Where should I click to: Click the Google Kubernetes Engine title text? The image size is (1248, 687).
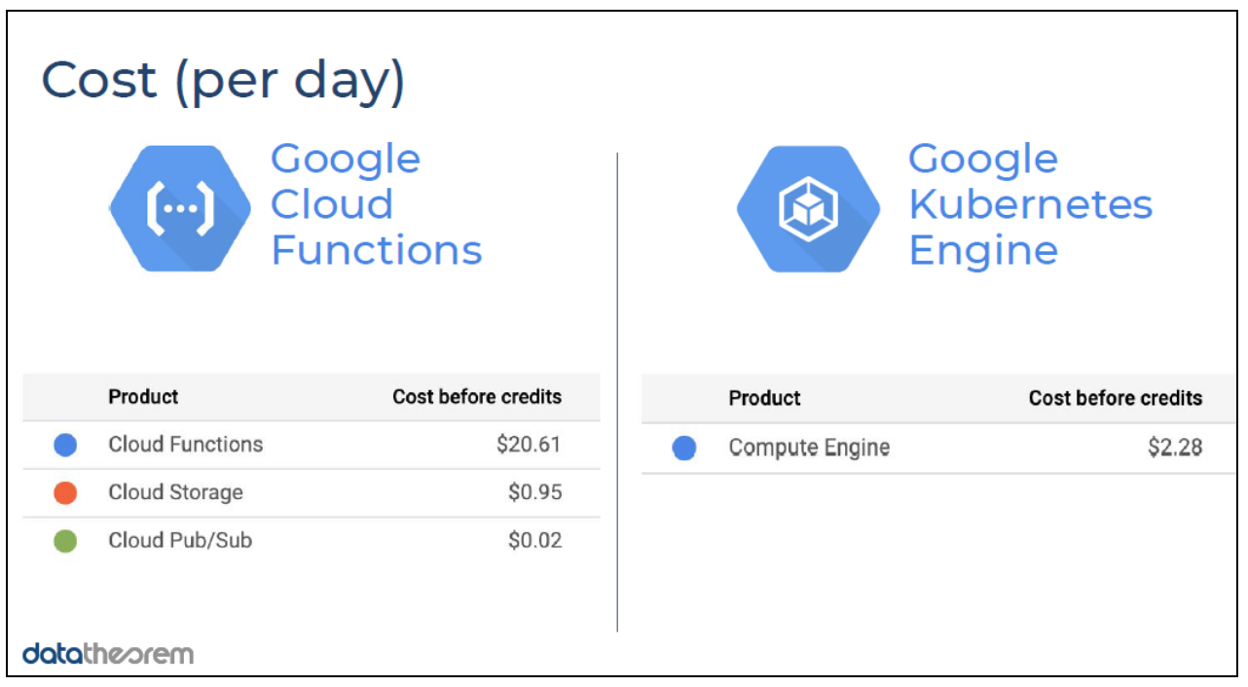coord(1030,204)
